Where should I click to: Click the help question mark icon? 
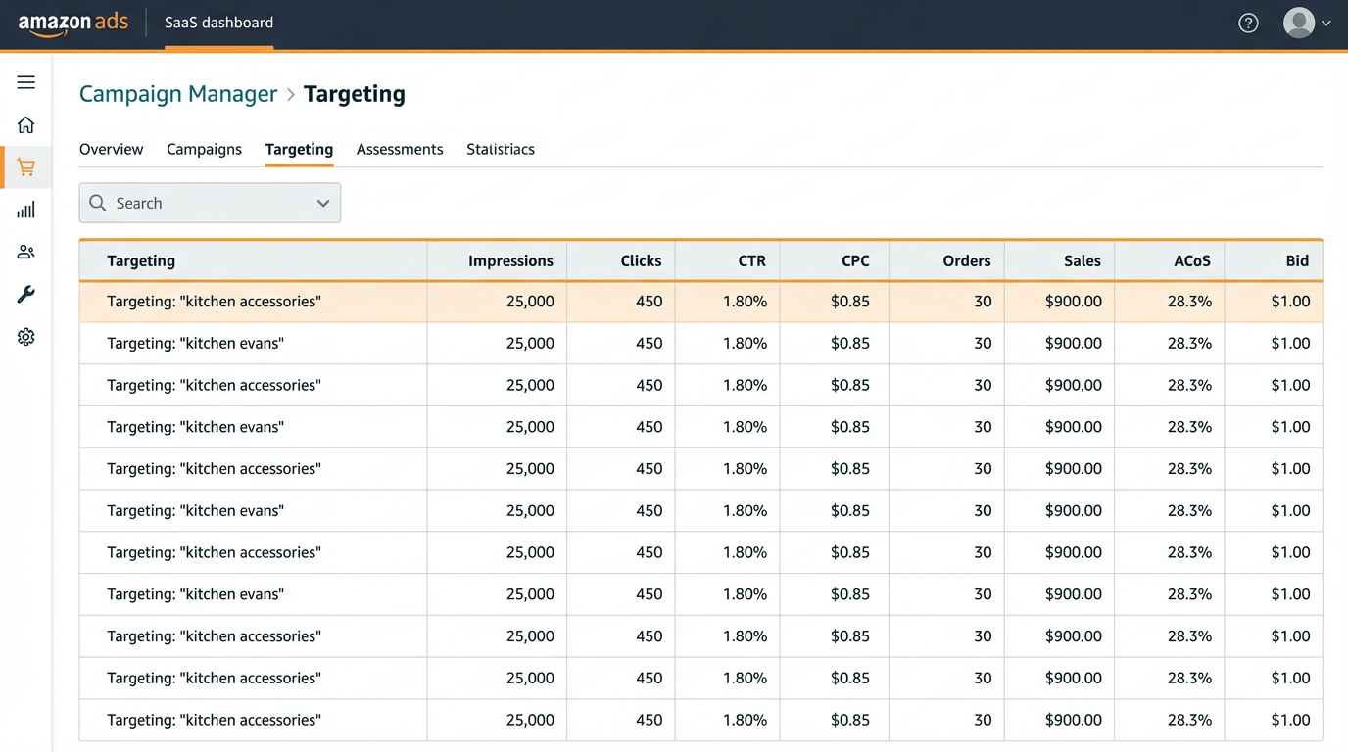(x=1248, y=22)
